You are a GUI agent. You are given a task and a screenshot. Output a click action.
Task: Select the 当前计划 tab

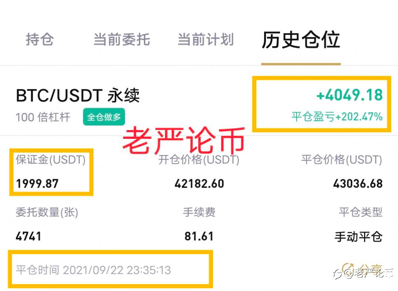pyautogui.click(x=205, y=40)
